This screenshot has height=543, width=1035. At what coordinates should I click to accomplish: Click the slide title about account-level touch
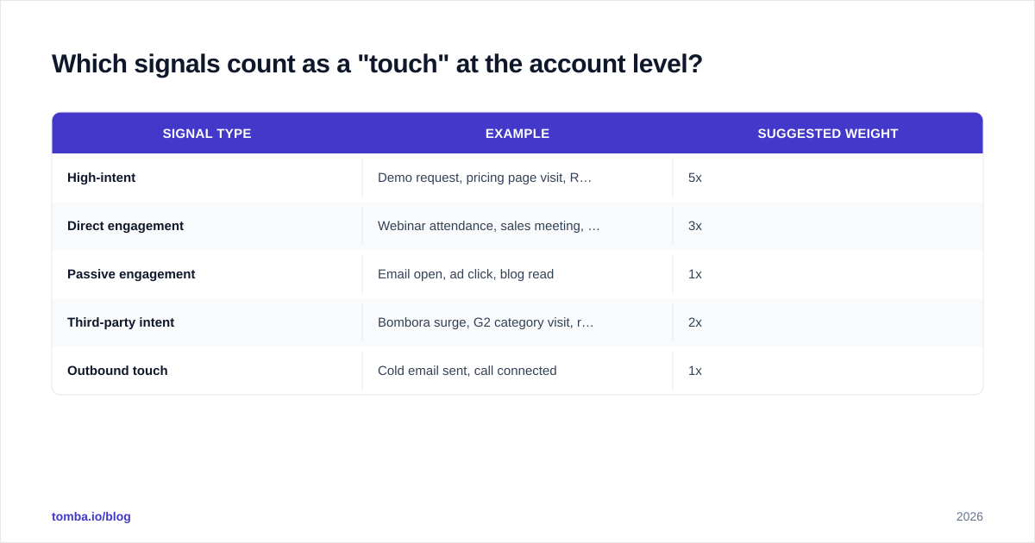coord(377,64)
